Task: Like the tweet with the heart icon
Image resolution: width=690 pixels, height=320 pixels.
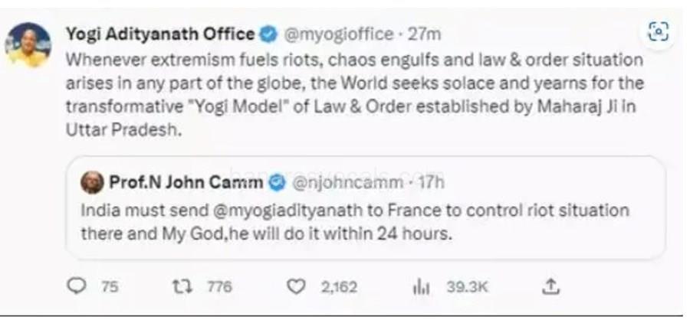Action: tap(296, 287)
